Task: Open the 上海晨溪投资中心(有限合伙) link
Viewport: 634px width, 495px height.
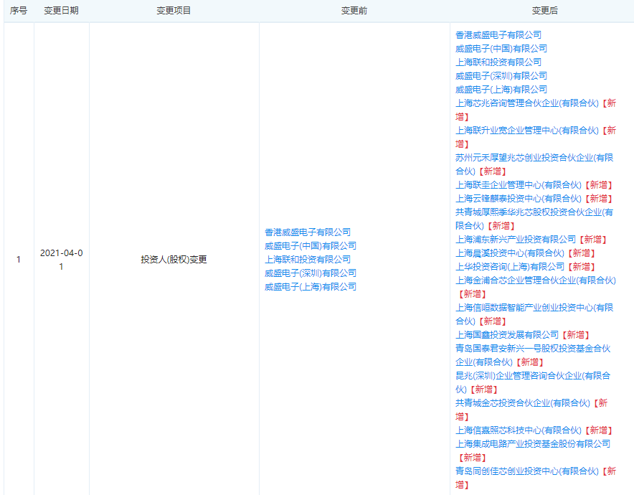Action: (x=509, y=253)
